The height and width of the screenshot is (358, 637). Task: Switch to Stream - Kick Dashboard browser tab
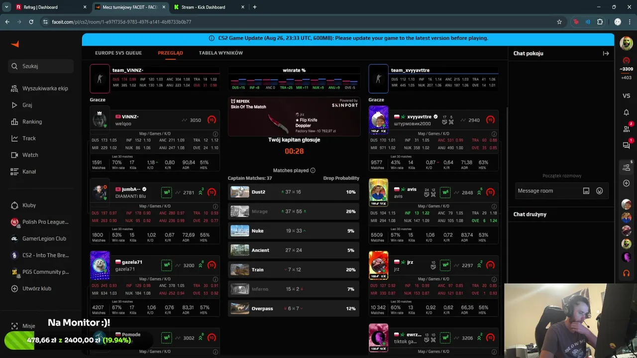[x=209, y=7]
